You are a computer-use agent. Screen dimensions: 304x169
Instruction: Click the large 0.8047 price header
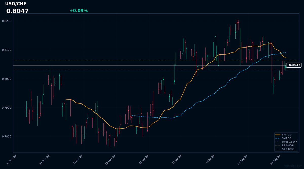coord(17,11)
